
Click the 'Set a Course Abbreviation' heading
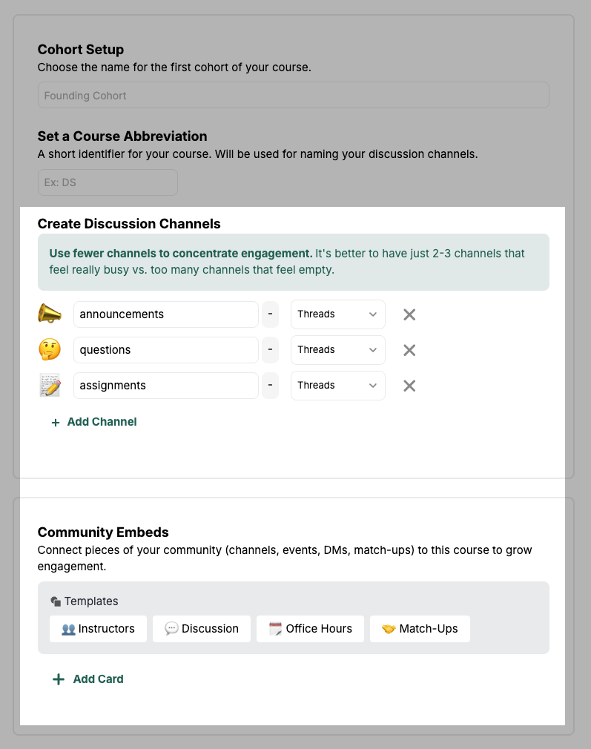[122, 136]
